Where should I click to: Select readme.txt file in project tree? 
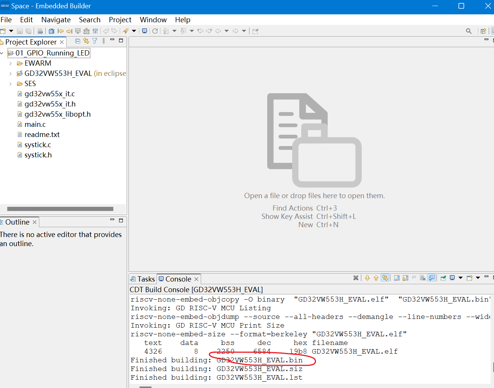pyautogui.click(x=42, y=134)
